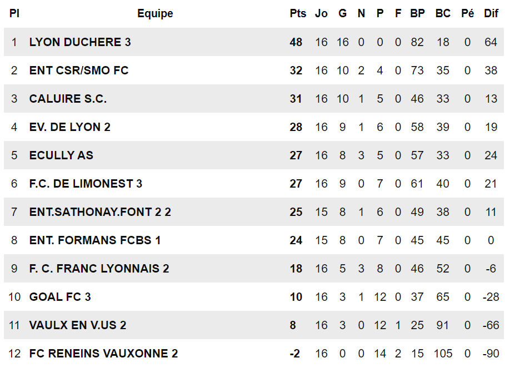
Task: Open the ENT CSR/SMO FC team
Action: 78,70
